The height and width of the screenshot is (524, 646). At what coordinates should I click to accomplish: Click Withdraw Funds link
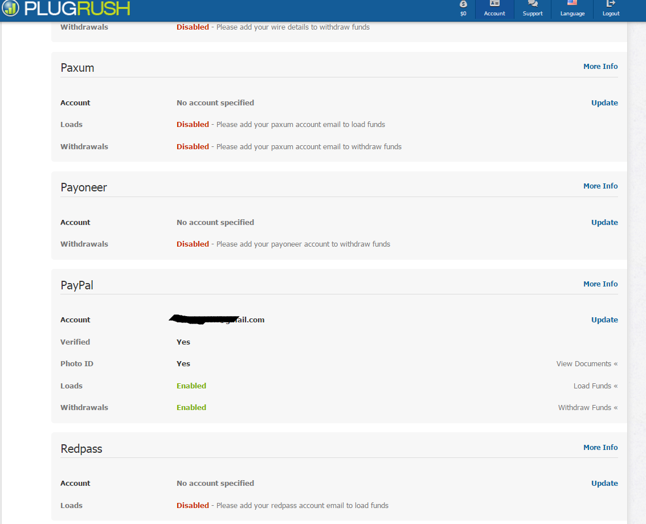coord(587,407)
